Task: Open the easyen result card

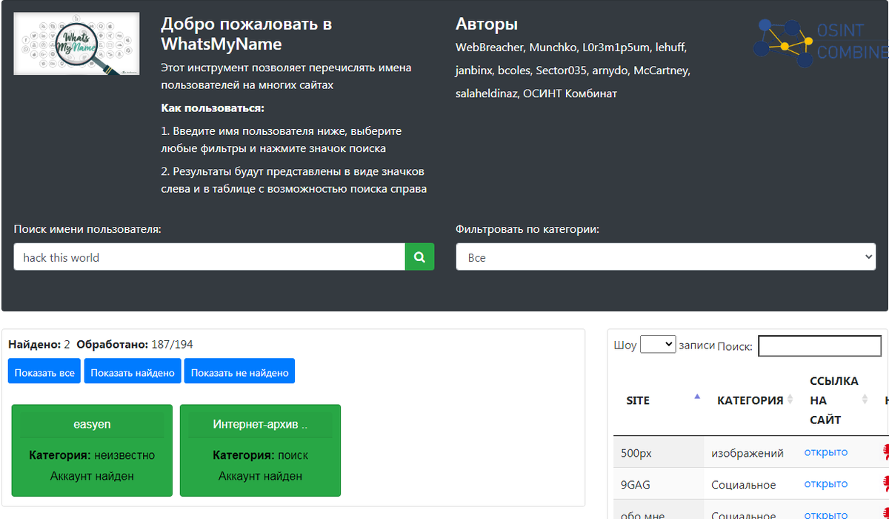Action: coord(92,450)
